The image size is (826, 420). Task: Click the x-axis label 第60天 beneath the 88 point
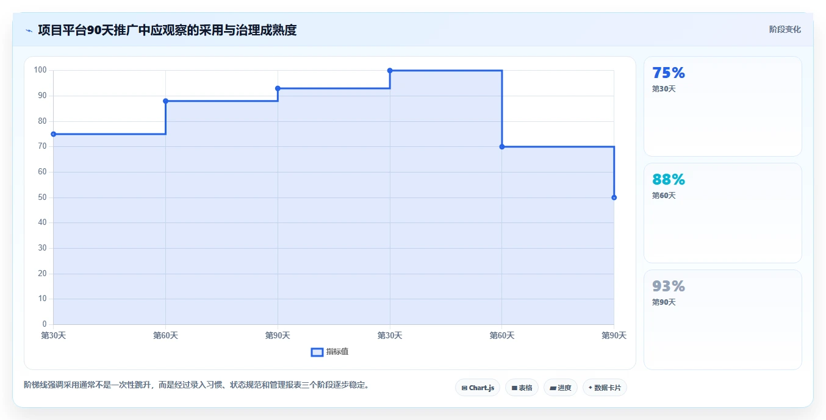(165, 335)
